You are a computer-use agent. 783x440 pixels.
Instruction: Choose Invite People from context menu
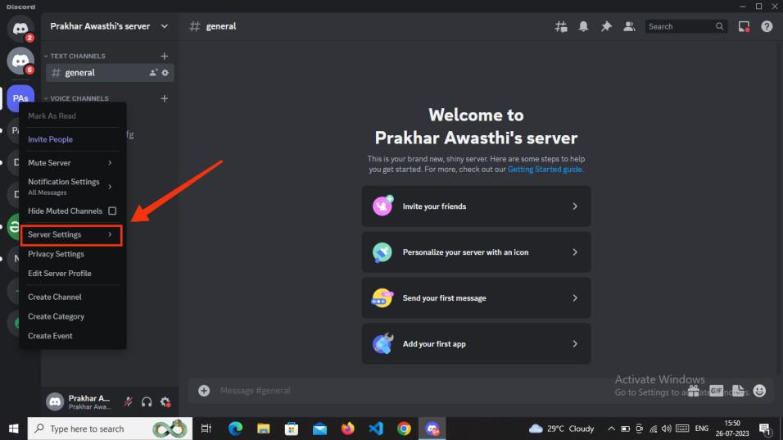71,139
